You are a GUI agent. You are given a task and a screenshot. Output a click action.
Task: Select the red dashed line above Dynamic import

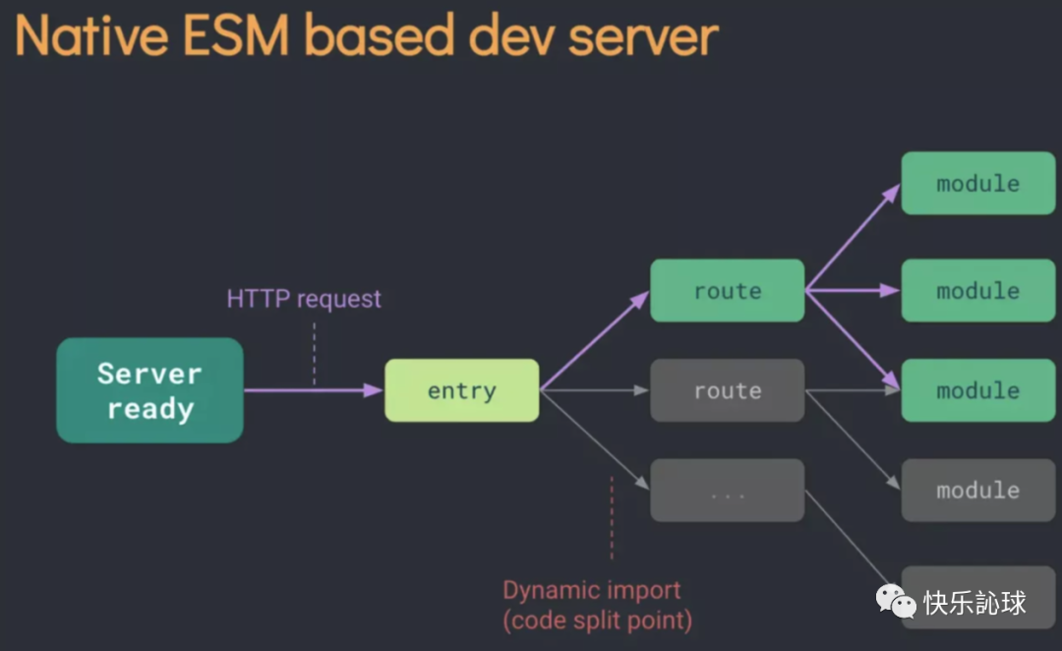(x=612, y=518)
